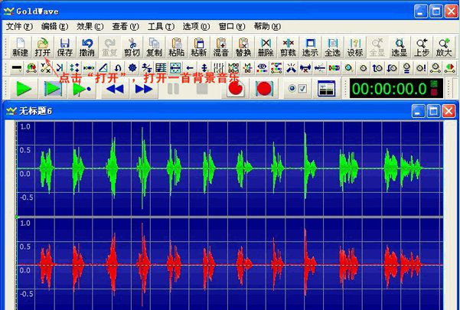Screen dimensions: 460x310
Task: Undo using the 撤消 toolbar button
Action: pos(86,47)
